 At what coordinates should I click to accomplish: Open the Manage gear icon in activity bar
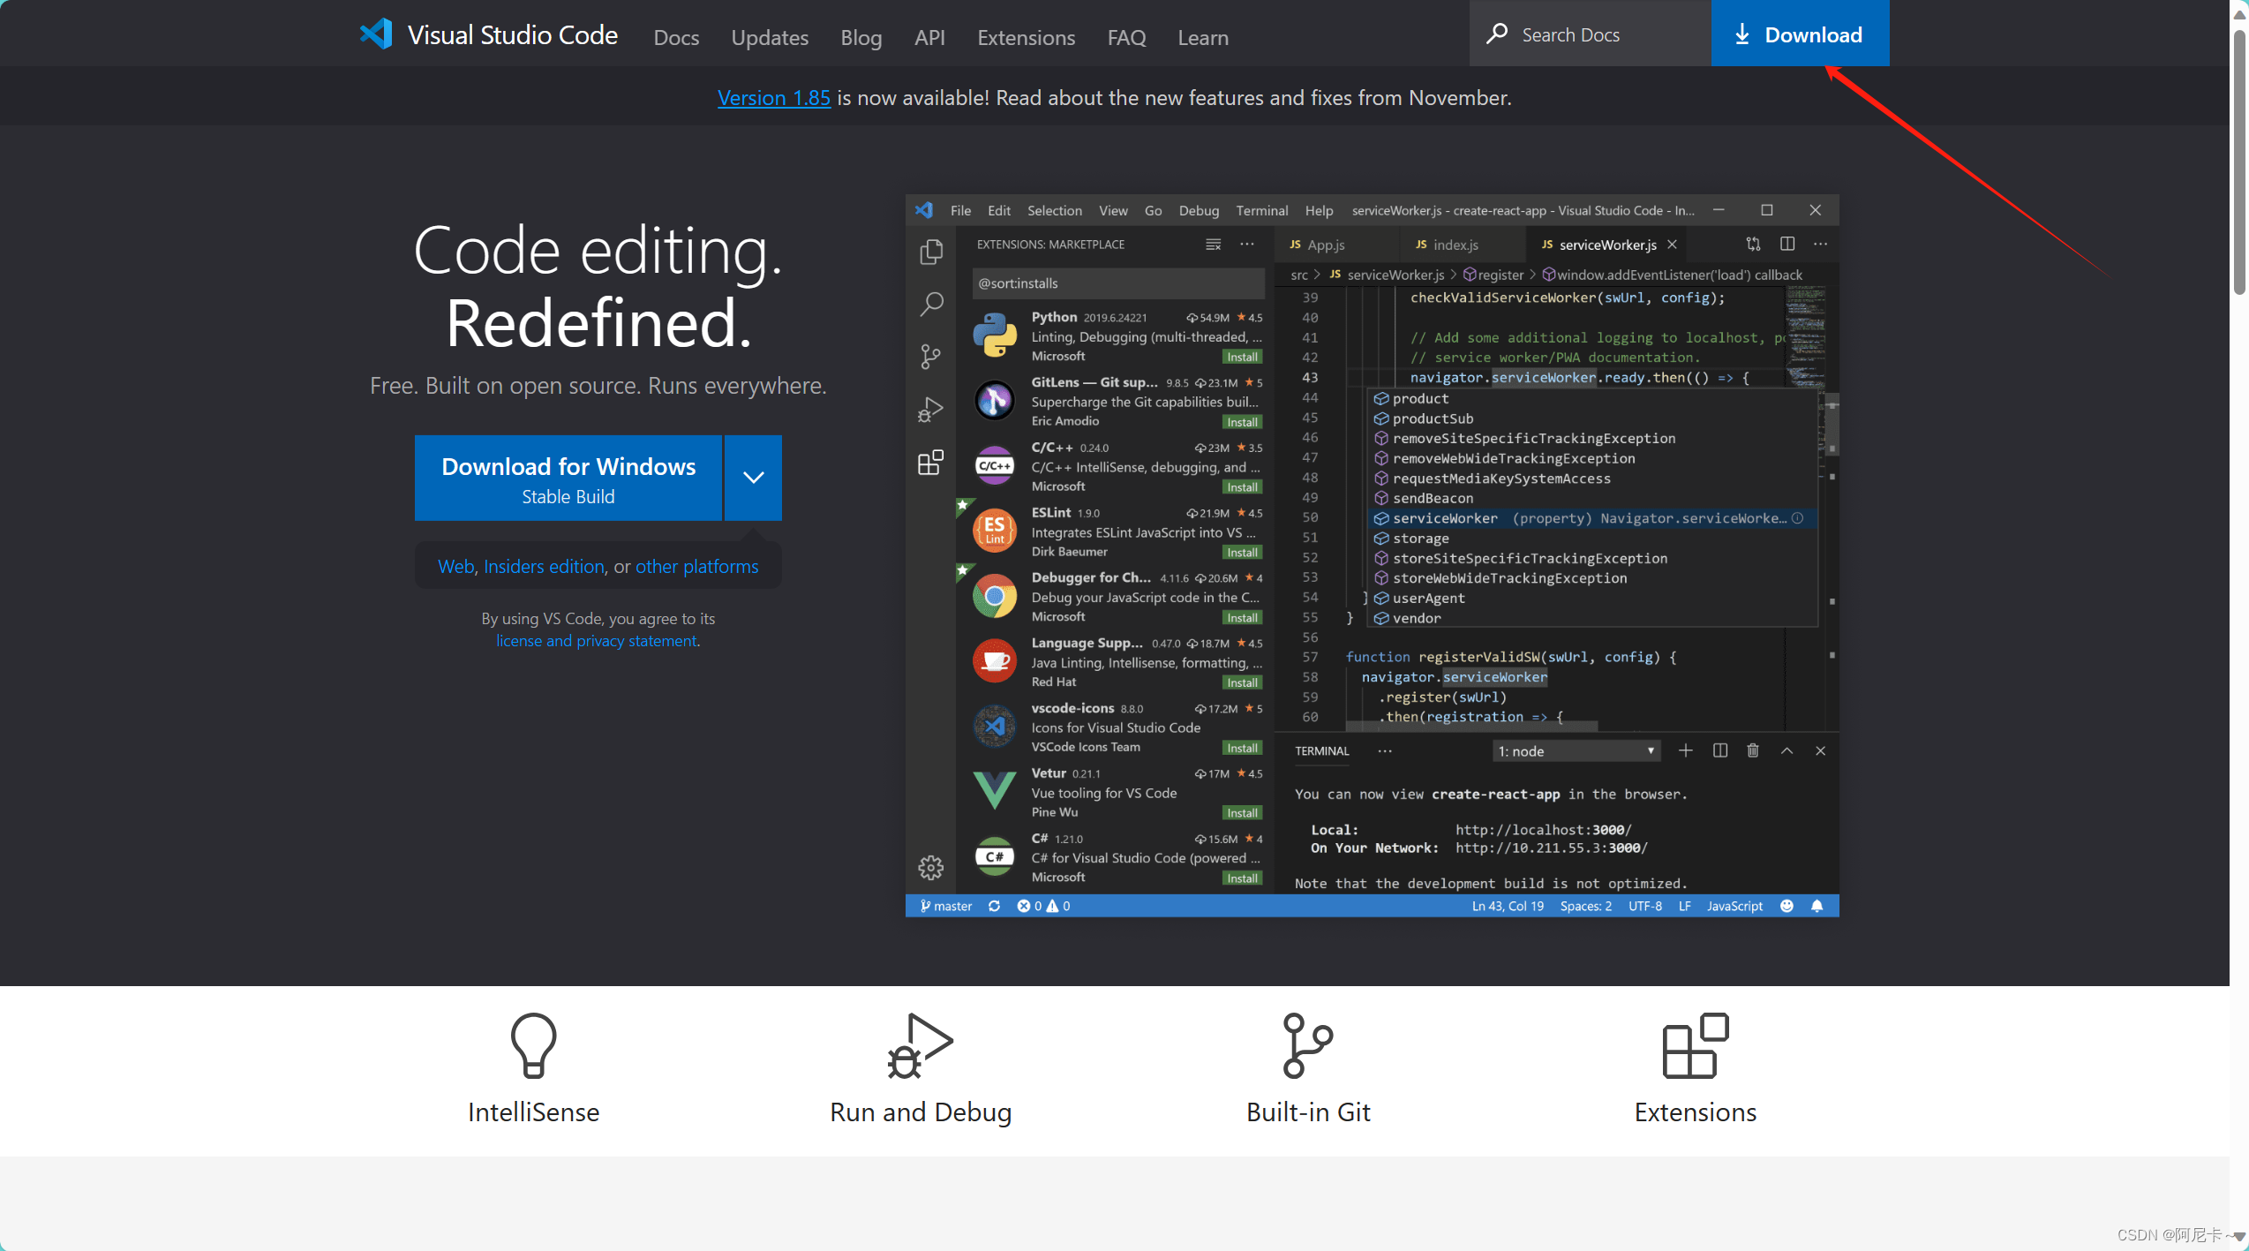coord(931,868)
